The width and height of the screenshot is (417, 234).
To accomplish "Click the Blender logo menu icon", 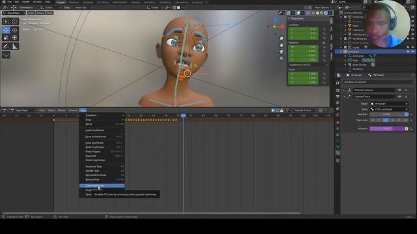I will (x=4, y=2).
